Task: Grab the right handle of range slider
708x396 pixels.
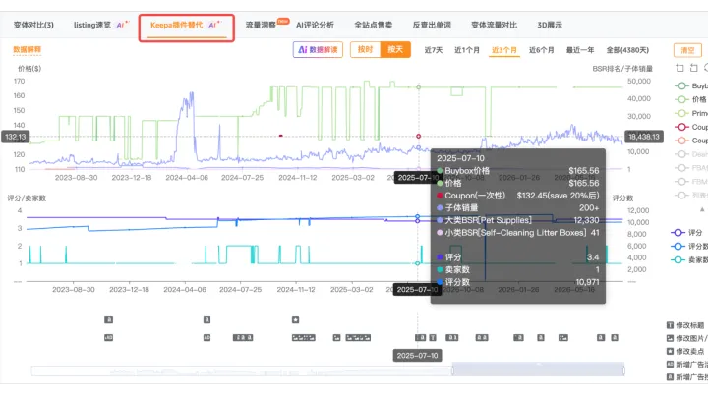Action: click(x=623, y=370)
